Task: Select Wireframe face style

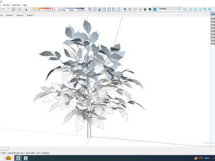Action: click(136, 9)
